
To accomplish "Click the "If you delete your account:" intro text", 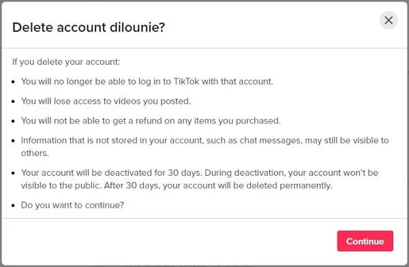I will click(66, 62).
